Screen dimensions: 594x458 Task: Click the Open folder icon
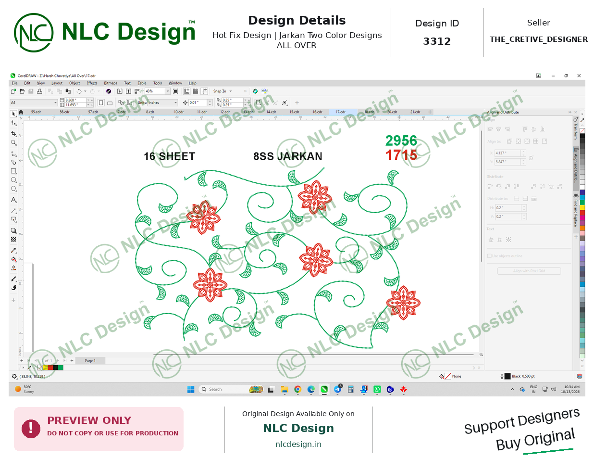pyautogui.click(x=22, y=91)
